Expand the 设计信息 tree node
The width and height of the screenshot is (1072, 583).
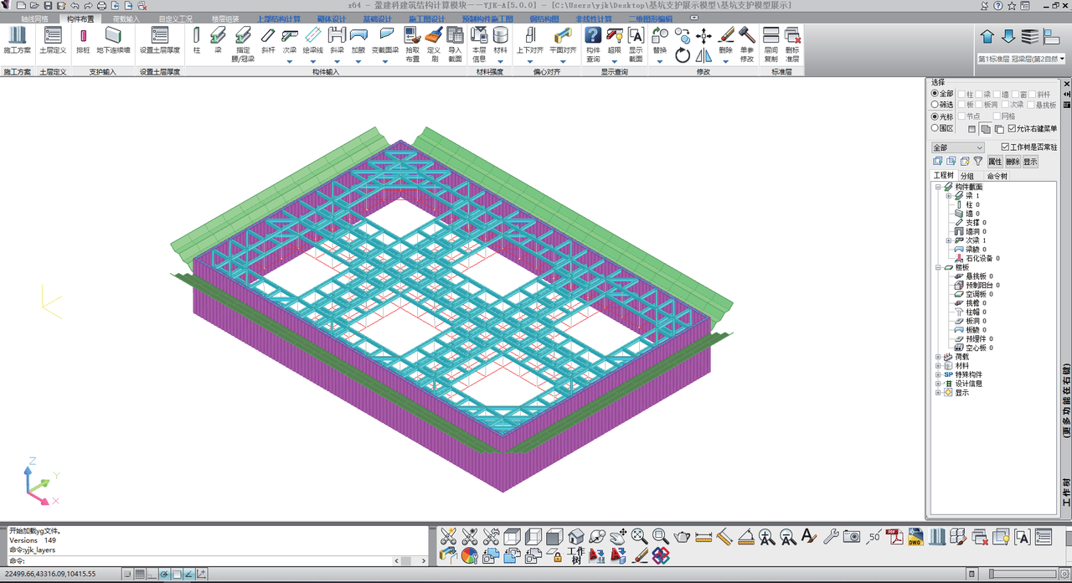point(938,384)
